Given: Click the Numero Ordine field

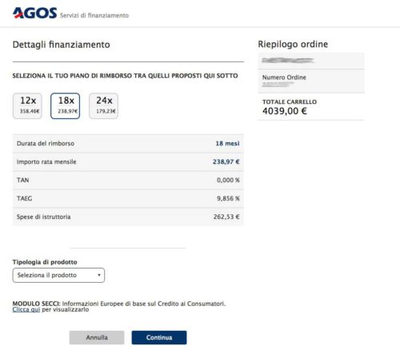Looking at the screenshot, I should click(x=311, y=81).
